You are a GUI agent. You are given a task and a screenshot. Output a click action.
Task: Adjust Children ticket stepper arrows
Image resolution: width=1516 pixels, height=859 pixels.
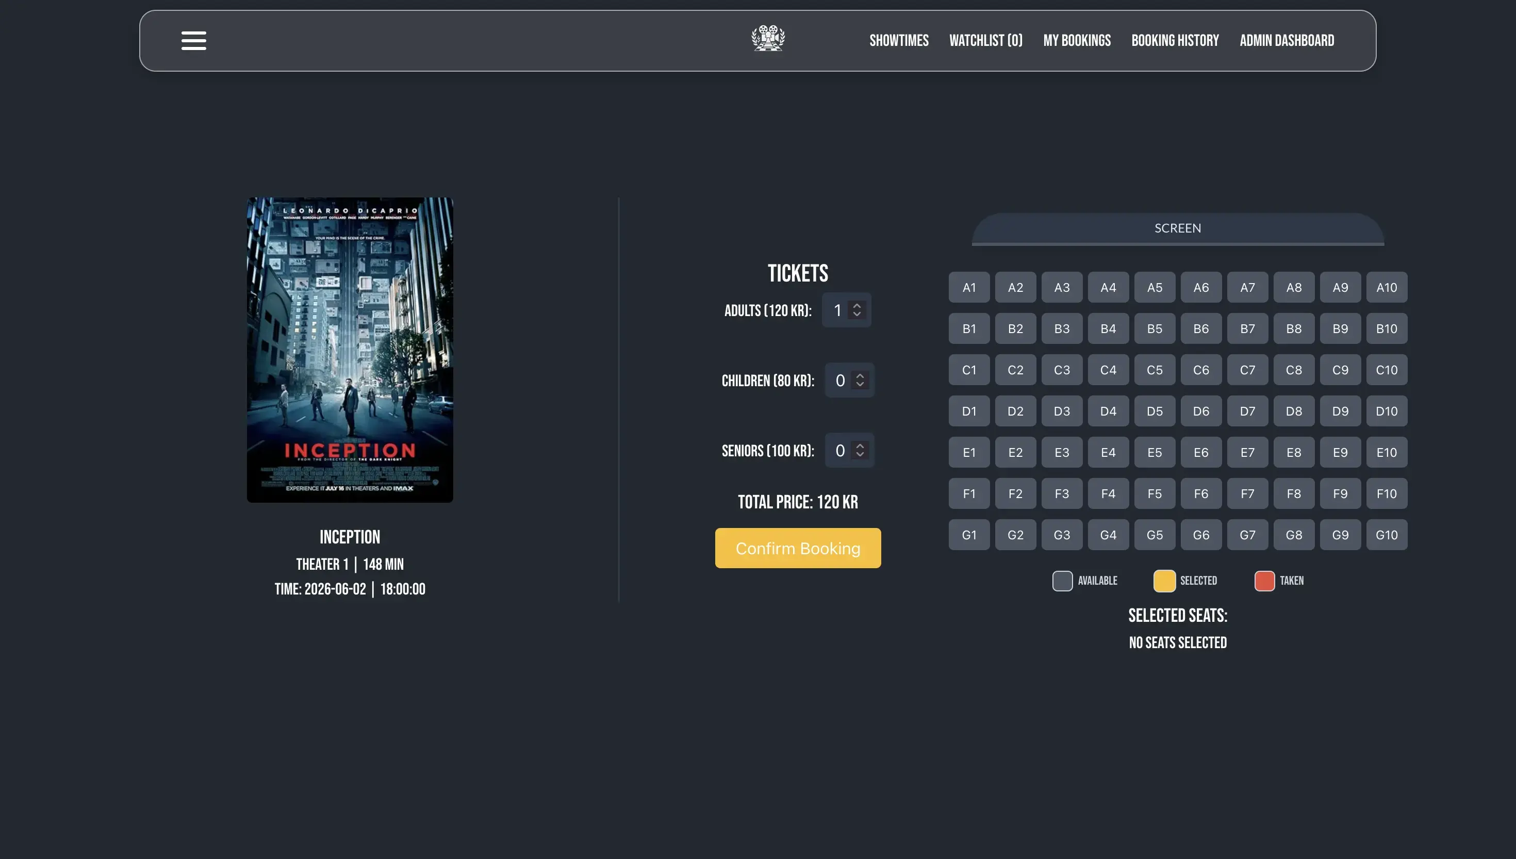coord(860,380)
